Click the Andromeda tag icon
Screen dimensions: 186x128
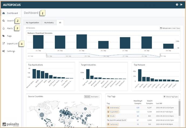click(x=108, y=107)
